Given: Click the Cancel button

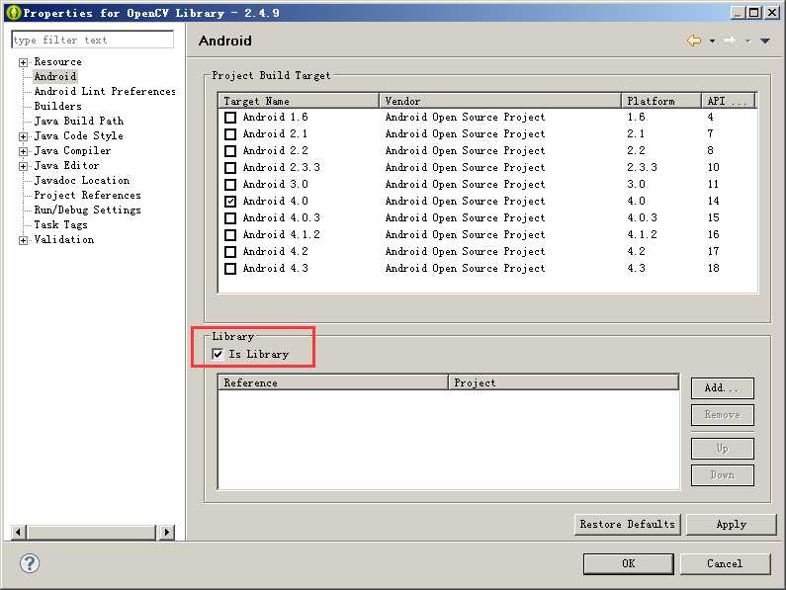Looking at the screenshot, I should tap(725, 563).
